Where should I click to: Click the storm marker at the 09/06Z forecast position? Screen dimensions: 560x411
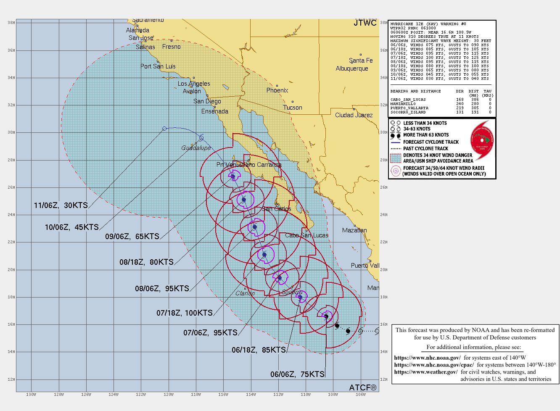pyautogui.click(x=233, y=177)
